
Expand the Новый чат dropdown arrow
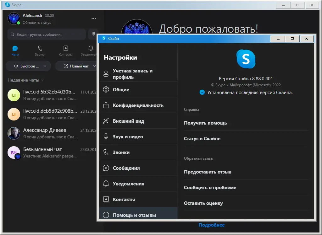94,66
